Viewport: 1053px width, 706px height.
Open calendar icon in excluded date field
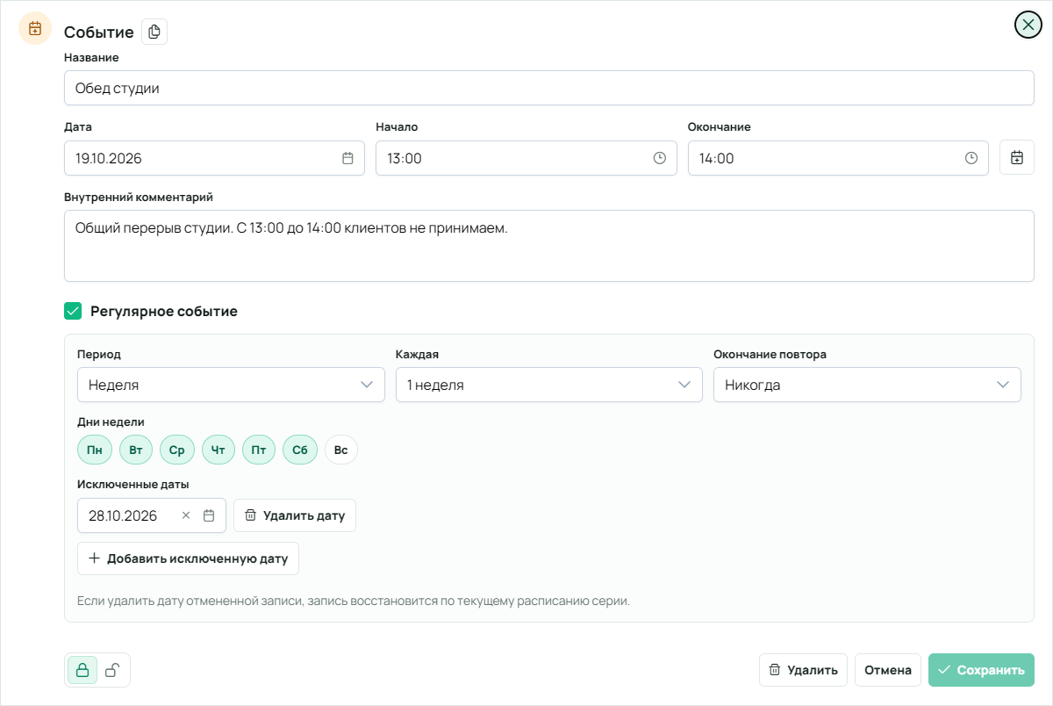[x=209, y=515]
